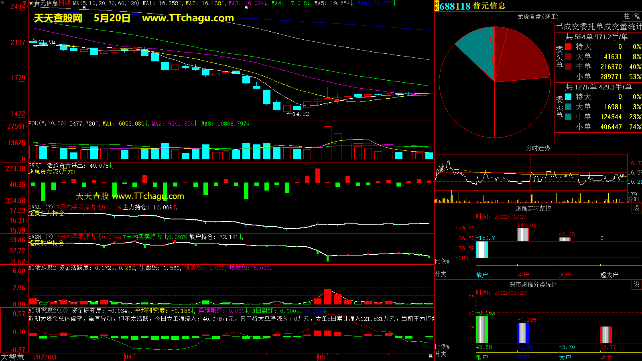The image size is (642, 361).
Task: Select 散户 category in 超赢实时监控 chart
Action: tap(482, 275)
